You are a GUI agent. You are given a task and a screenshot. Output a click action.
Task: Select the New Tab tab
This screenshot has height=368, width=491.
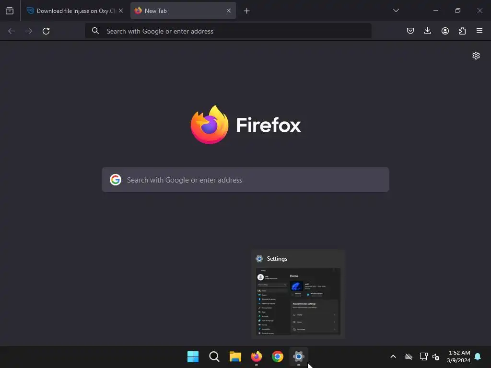point(183,11)
